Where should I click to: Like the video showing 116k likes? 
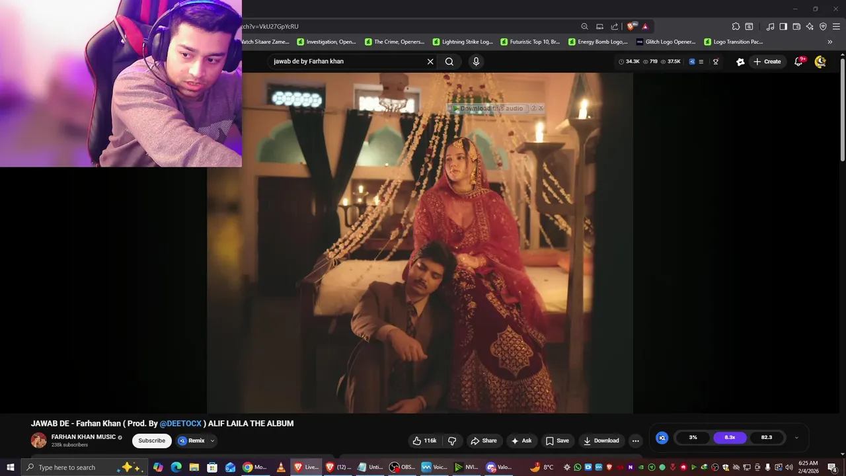tap(425, 440)
